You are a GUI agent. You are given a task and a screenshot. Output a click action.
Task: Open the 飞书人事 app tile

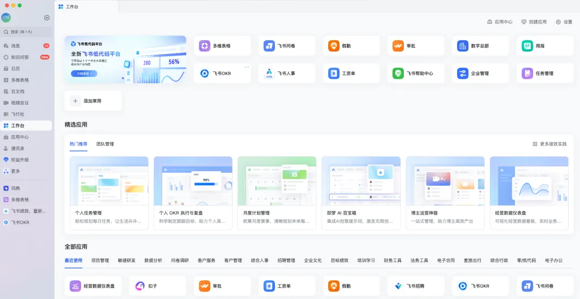[287, 73]
